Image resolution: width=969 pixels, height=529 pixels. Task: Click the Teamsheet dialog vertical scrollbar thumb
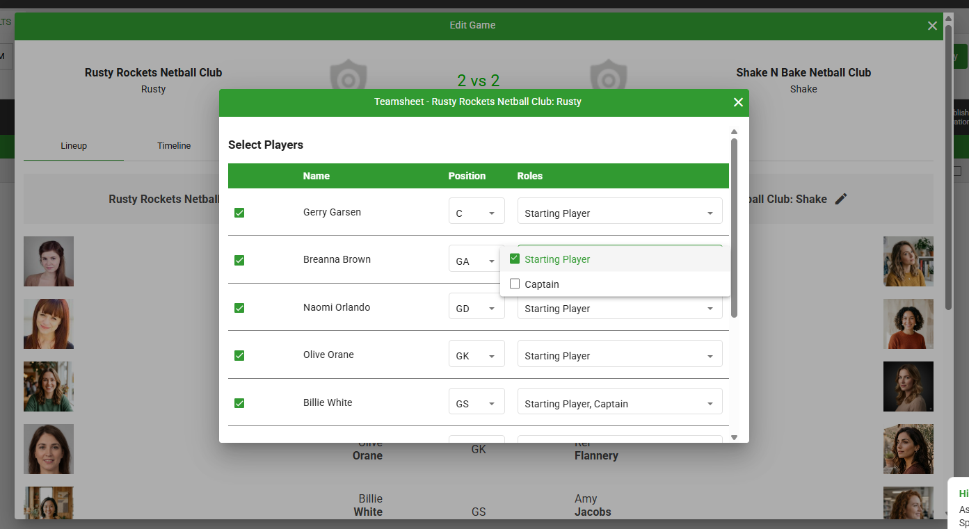pos(734,228)
